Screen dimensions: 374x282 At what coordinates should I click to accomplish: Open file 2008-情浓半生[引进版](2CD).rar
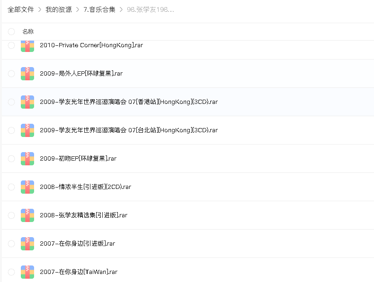click(85, 187)
